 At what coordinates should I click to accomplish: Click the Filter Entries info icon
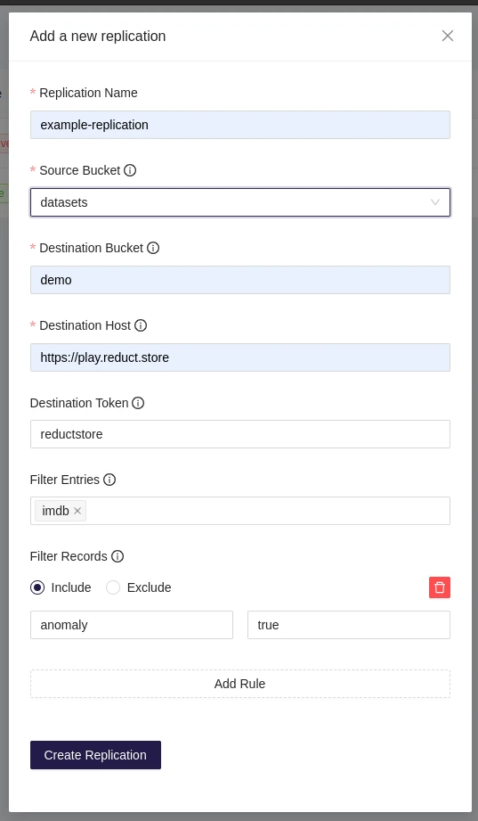tap(109, 480)
